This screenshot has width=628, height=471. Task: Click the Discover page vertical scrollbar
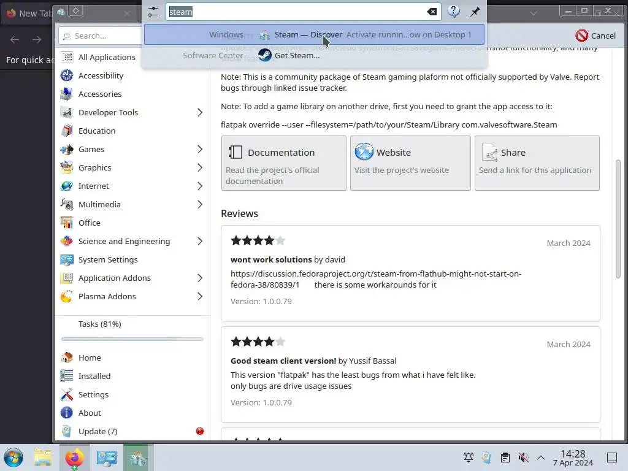(x=618, y=219)
